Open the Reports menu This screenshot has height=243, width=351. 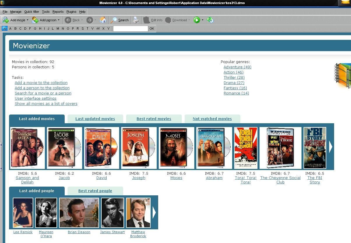click(x=58, y=12)
